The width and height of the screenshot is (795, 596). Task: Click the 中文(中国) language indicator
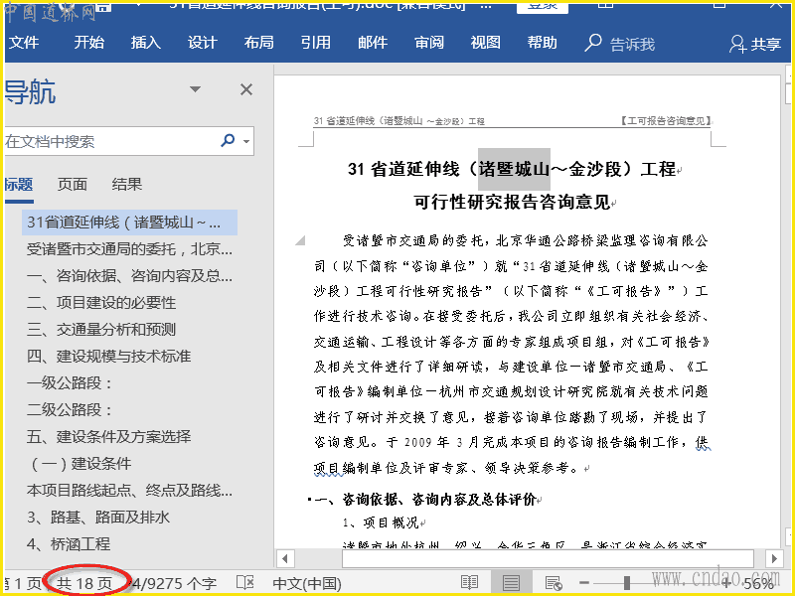coord(307,584)
